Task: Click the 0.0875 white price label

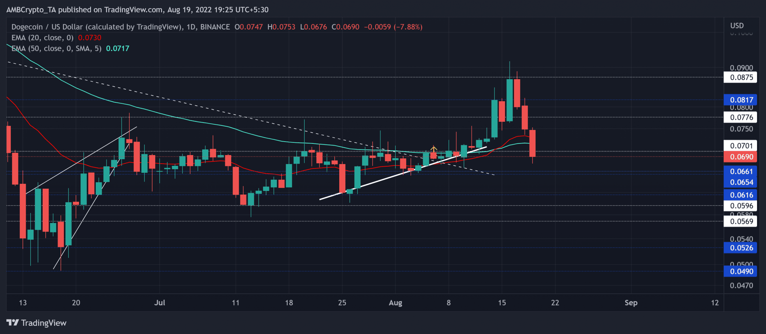Action: click(x=741, y=77)
